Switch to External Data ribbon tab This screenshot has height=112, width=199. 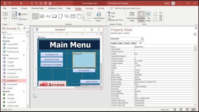click(x=38, y=8)
